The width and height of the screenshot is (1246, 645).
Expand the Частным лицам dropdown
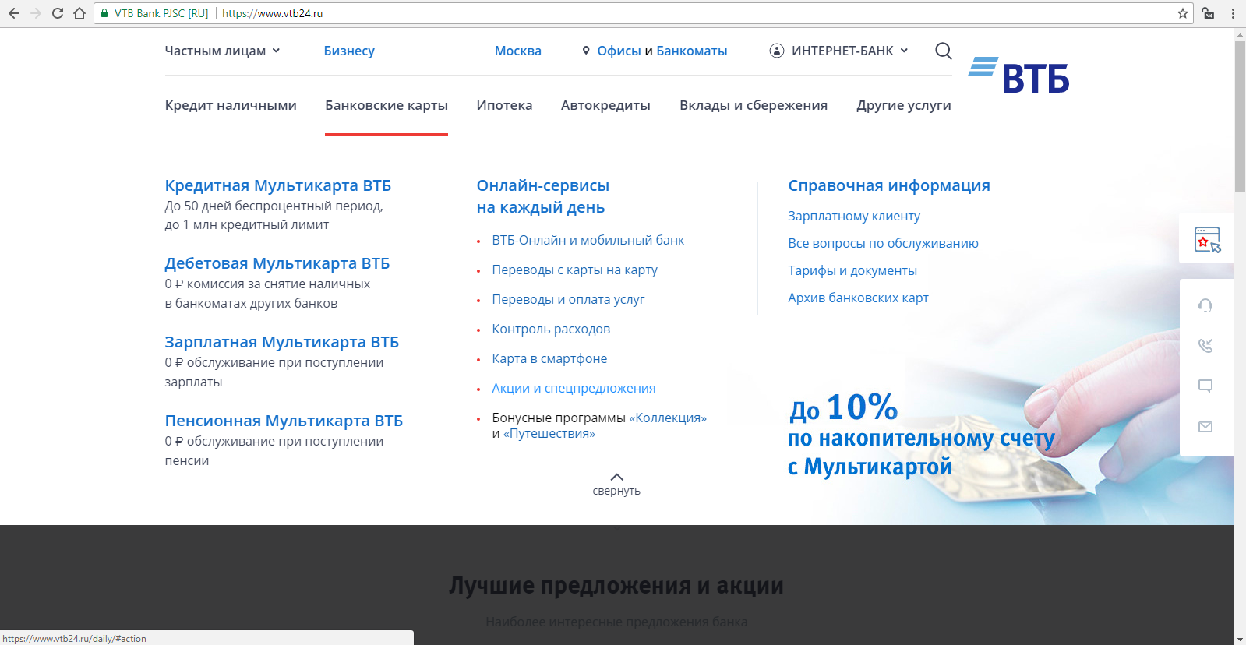pyautogui.click(x=222, y=51)
